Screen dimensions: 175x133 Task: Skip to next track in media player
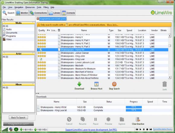click(151, 129)
